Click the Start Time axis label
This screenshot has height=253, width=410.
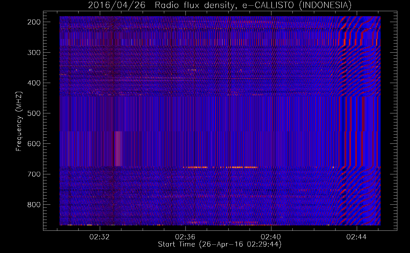pos(220,244)
